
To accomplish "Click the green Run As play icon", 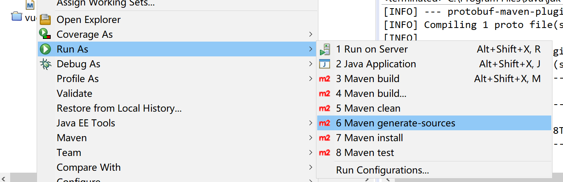I will 46,49.
